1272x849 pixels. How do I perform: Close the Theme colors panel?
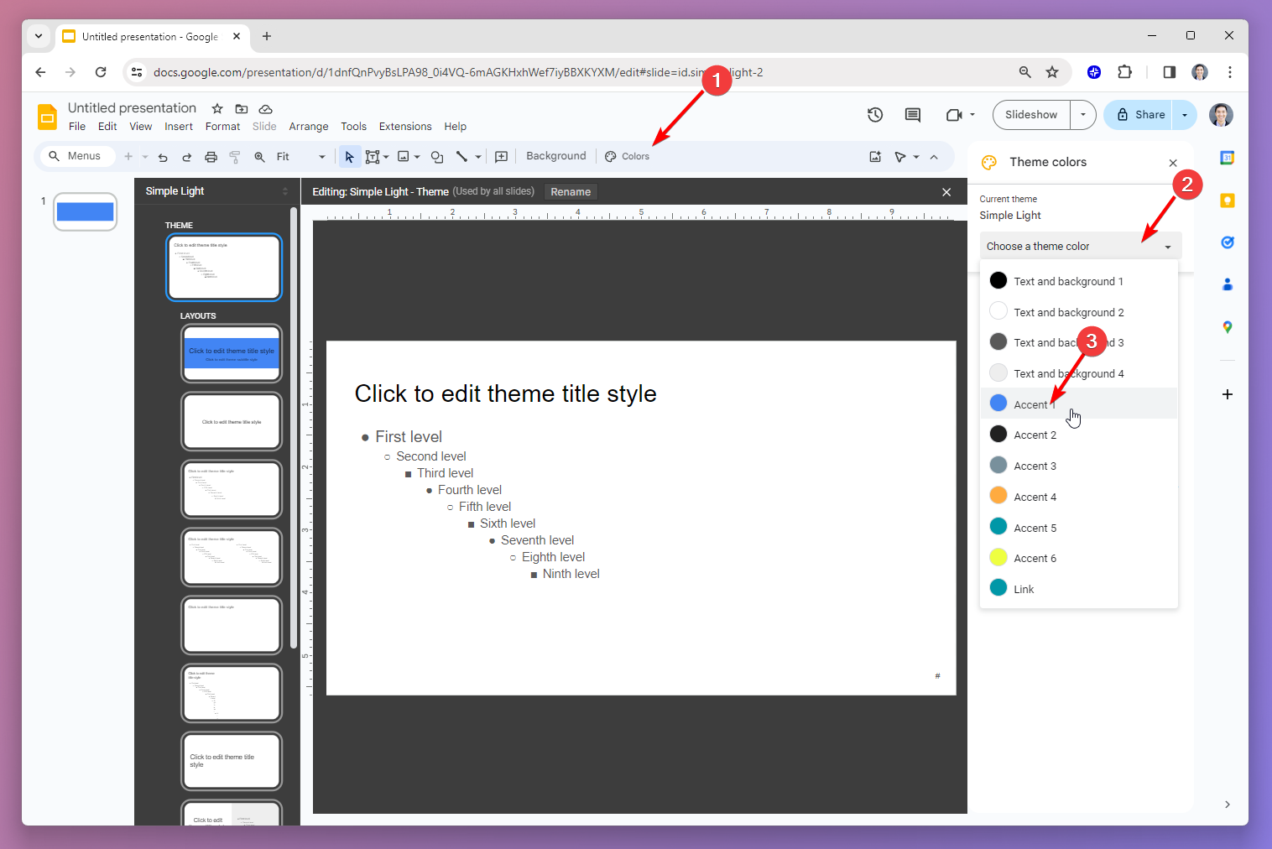tap(1173, 163)
